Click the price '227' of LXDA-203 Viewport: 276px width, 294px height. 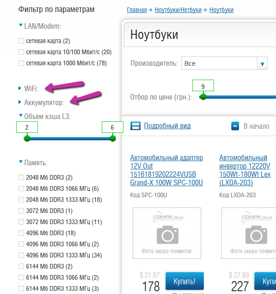[x=240, y=286]
